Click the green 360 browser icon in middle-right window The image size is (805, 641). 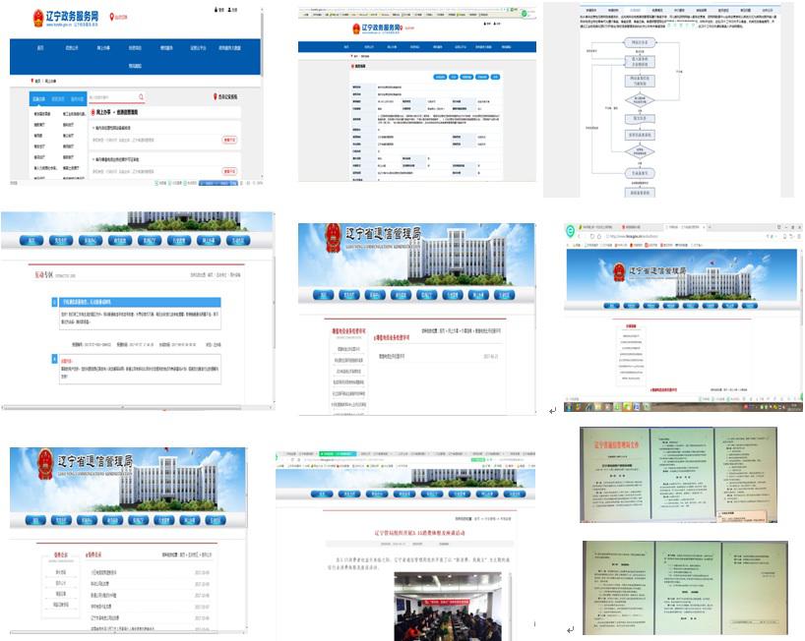coord(570,231)
